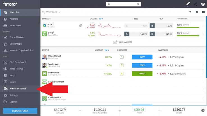Invest in InTheGame portfolio
The width and height of the screenshot is (207, 116).
142,74
